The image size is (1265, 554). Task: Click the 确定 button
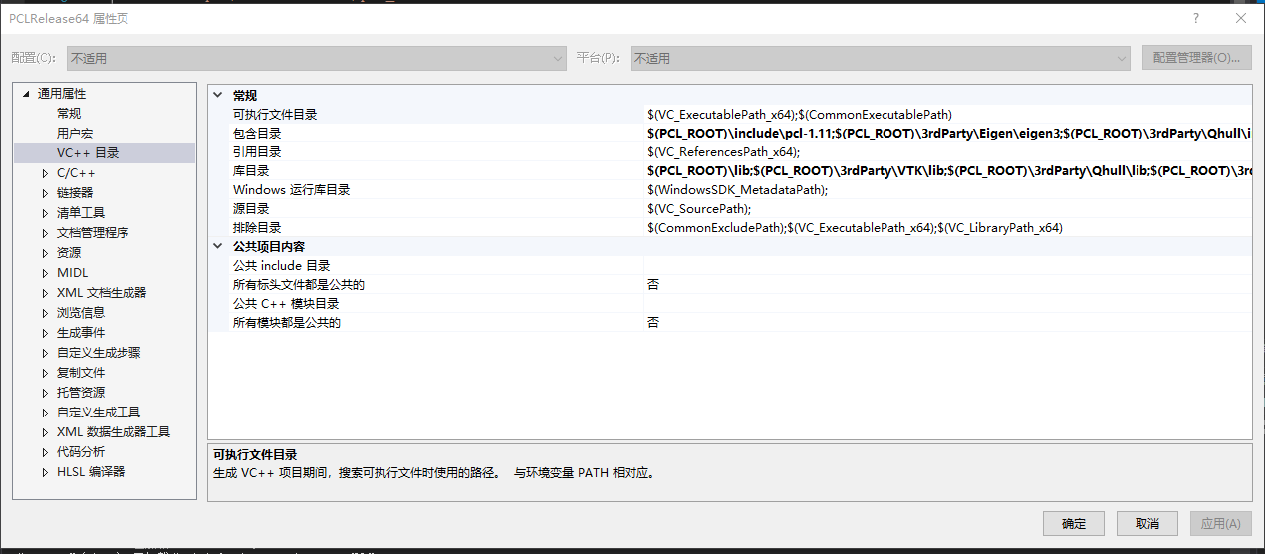click(1074, 524)
